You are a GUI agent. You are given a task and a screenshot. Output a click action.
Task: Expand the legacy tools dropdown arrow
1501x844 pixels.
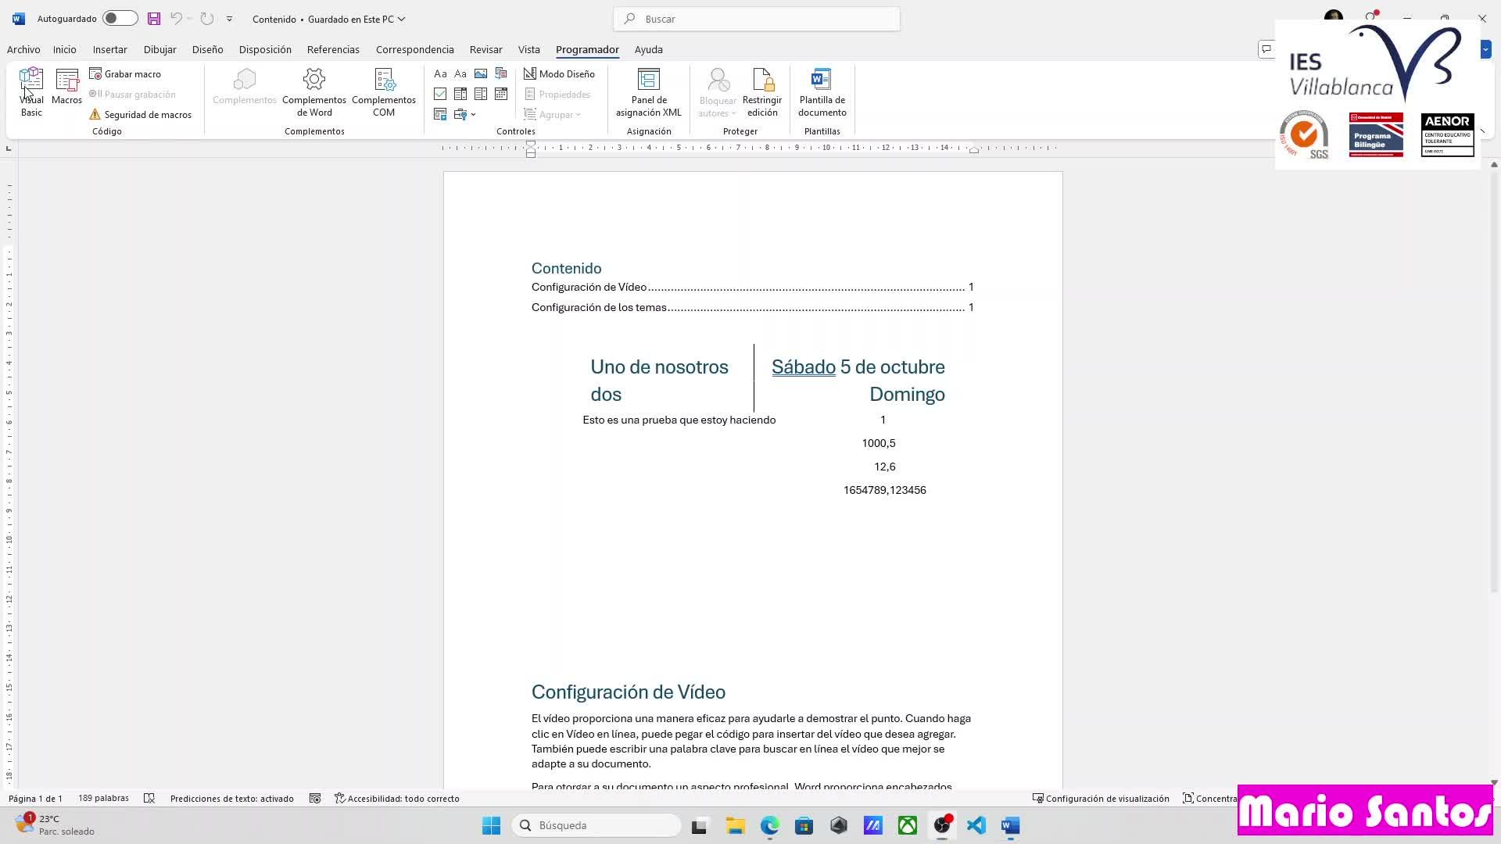point(474,115)
